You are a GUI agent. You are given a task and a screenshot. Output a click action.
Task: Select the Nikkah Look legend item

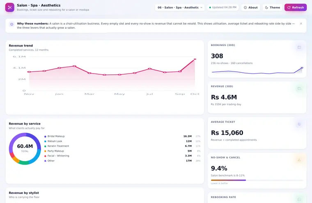pyautogui.click(x=122, y=141)
